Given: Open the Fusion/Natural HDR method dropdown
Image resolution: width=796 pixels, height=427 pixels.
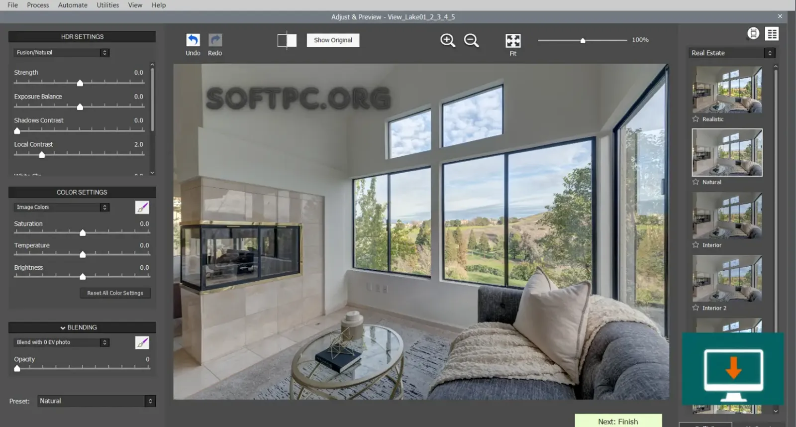Looking at the screenshot, I should (x=61, y=52).
